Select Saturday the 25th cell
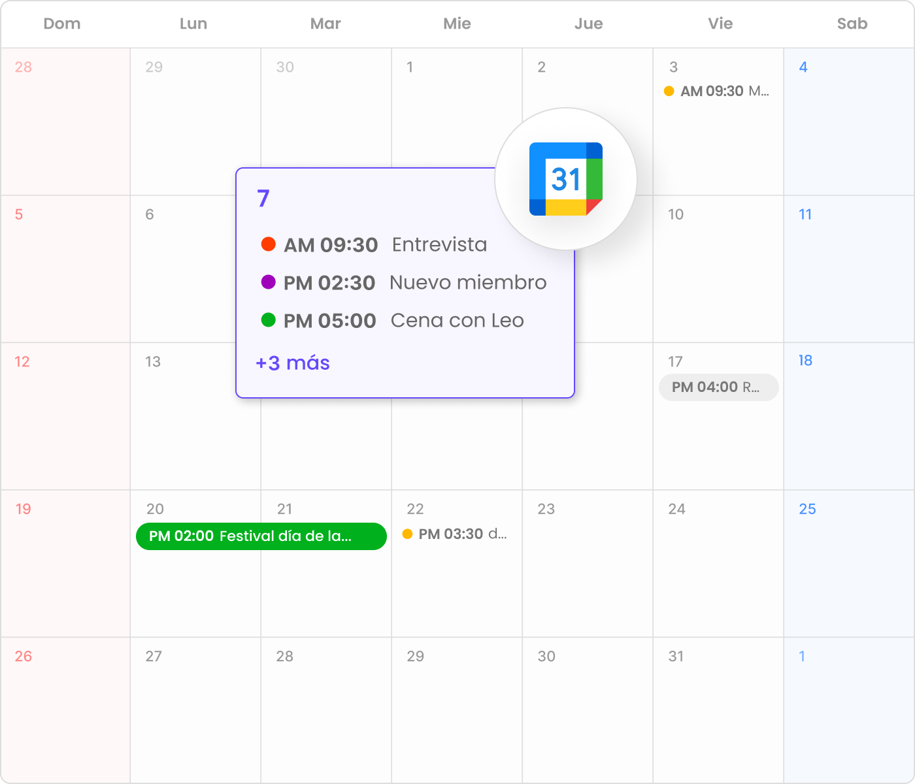This screenshot has width=915, height=784. [848, 563]
